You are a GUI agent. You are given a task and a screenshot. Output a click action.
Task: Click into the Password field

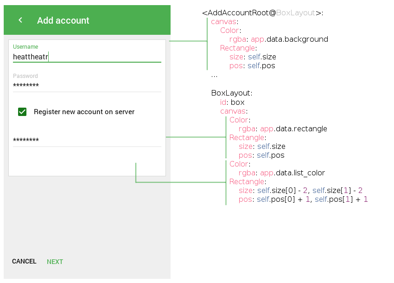(87, 85)
